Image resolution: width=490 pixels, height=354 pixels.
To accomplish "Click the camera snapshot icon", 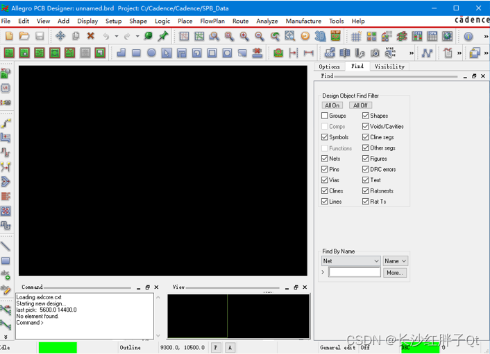I will click(x=375, y=53).
